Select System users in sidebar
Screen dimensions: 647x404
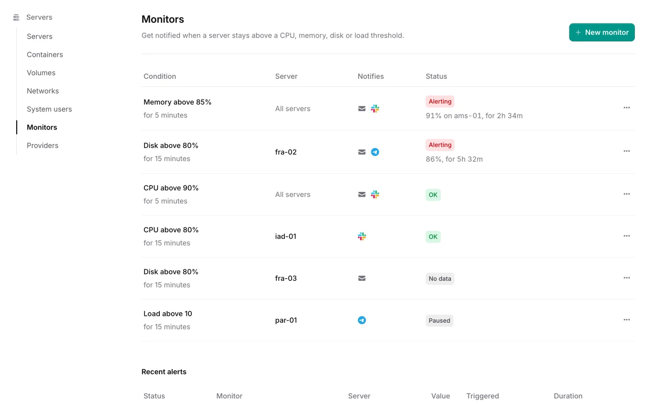pyautogui.click(x=49, y=109)
